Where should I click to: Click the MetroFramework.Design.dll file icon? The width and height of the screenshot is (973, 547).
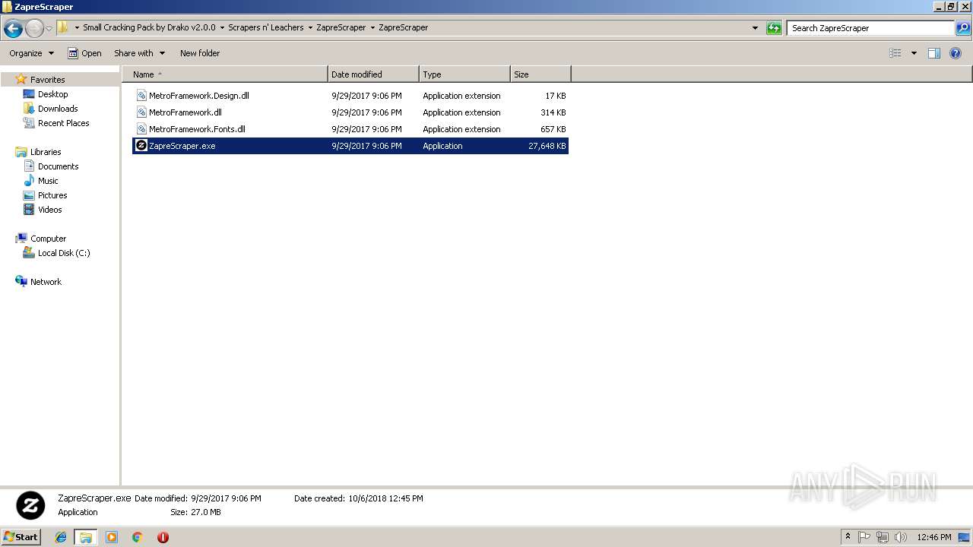tap(141, 96)
